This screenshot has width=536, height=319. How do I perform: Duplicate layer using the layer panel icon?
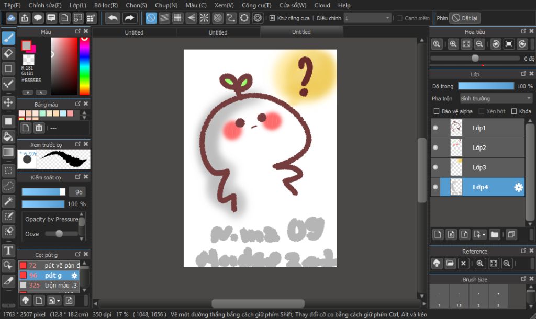click(511, 234)
